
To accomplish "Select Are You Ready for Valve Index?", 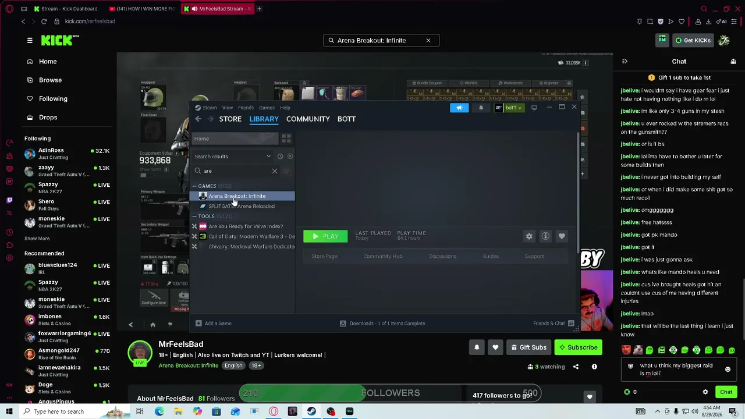I will point(246,226).
